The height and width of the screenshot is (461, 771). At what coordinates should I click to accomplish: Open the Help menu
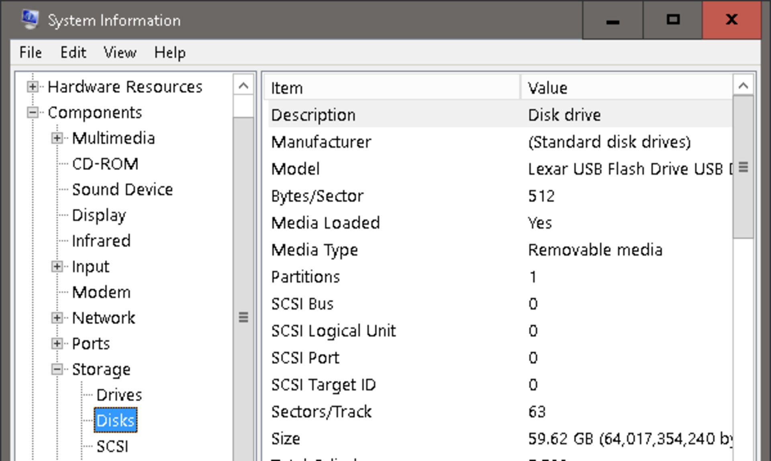169,53
